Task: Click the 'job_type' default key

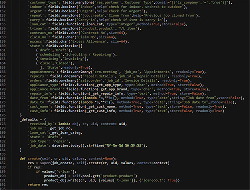Action: (x=39, y=141)
